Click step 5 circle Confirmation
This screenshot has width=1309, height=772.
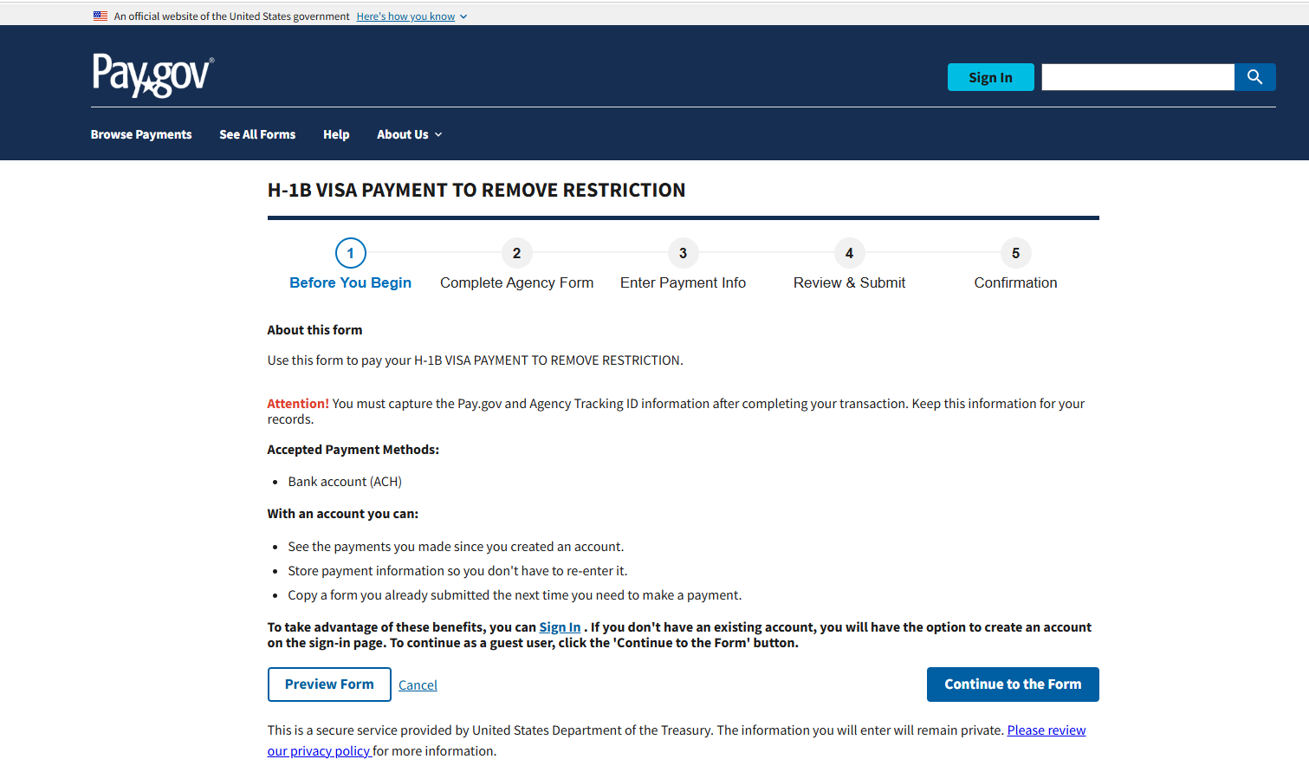point(1016,253)
